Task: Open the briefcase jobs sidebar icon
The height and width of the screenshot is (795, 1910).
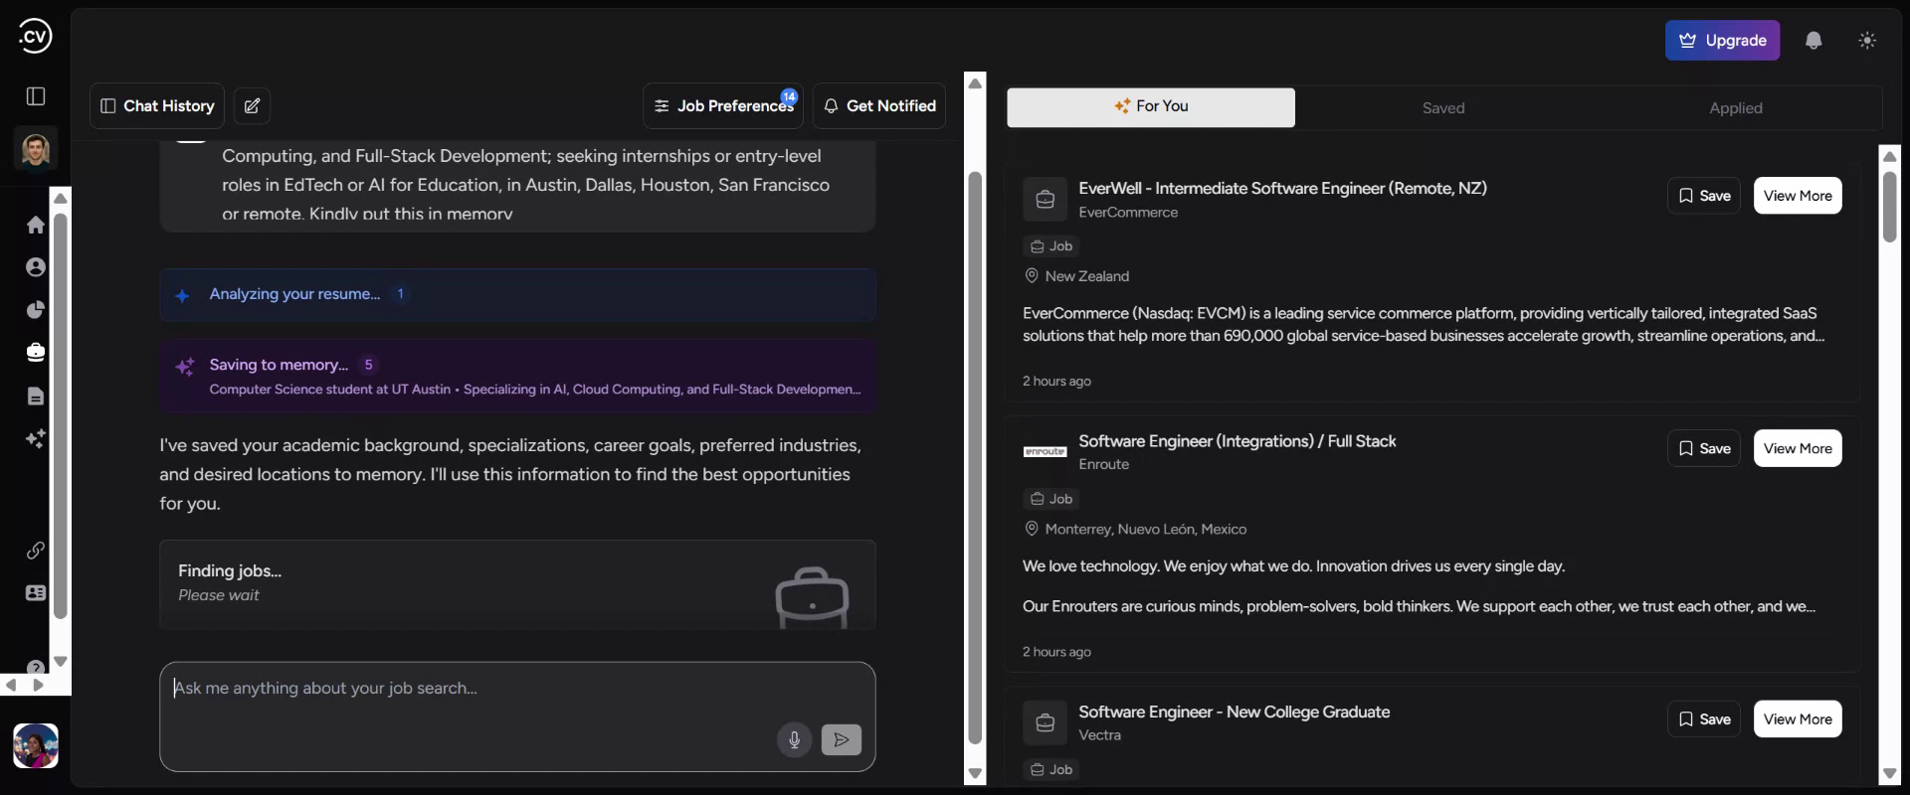Action: pos(36,353)
